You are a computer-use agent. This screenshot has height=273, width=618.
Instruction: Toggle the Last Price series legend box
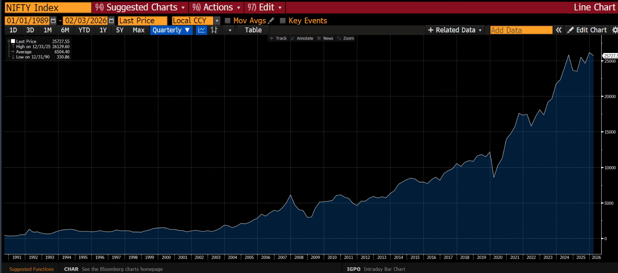[x=13, y=41]
